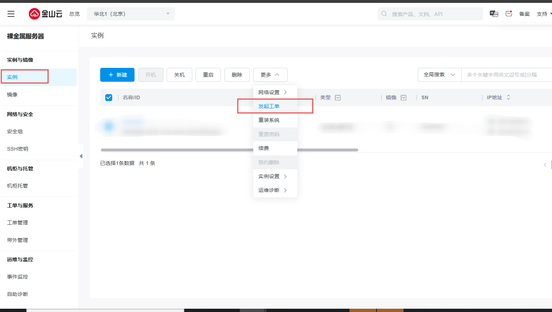The image size is (552, 312).
Task: Open 实例 in the sidebar
Action: point(38,77)
